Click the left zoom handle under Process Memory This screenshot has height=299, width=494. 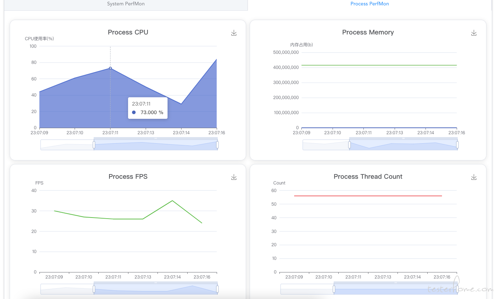click(349, 145)
